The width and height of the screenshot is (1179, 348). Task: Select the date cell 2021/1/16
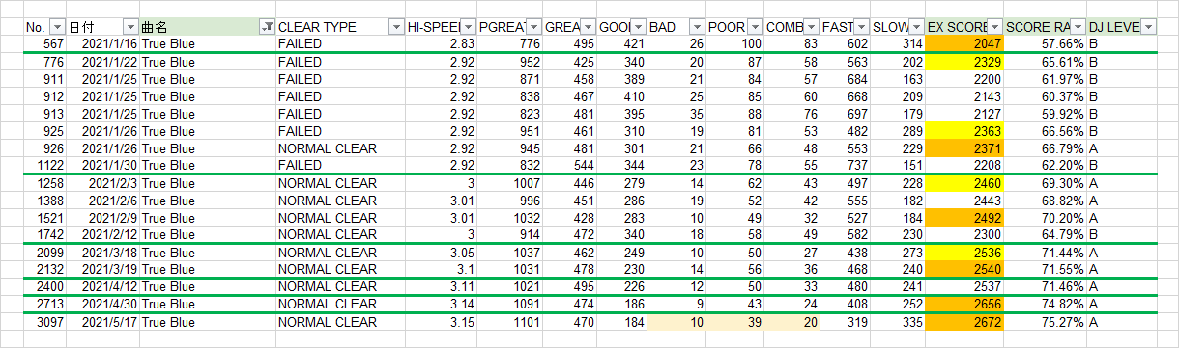102,44
